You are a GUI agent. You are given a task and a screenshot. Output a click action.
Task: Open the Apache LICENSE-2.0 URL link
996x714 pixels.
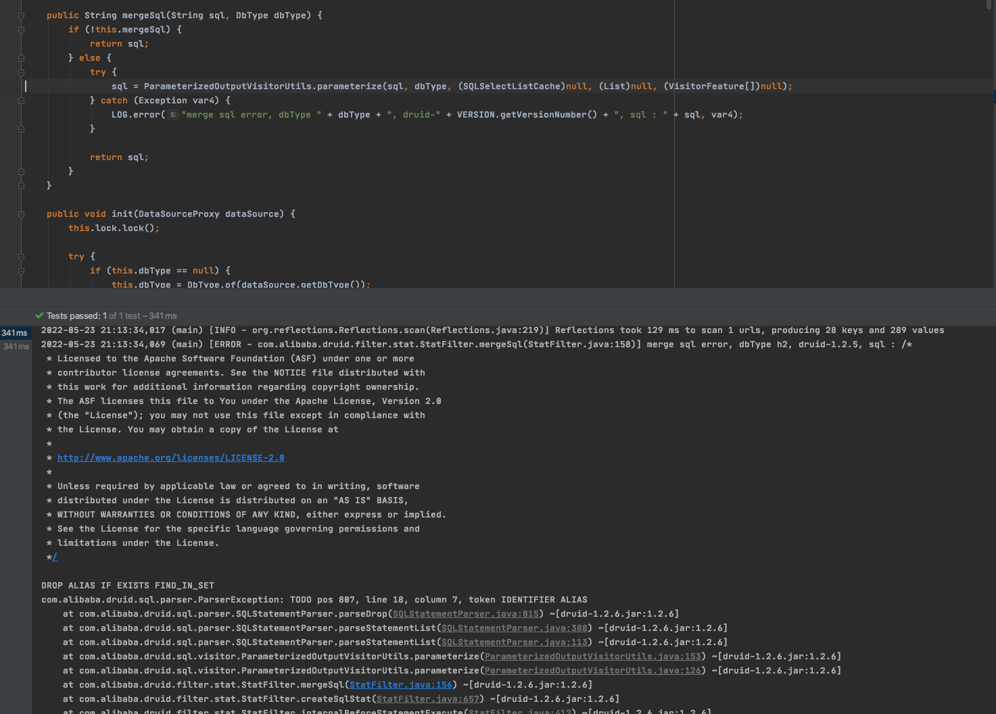(170, 458)
